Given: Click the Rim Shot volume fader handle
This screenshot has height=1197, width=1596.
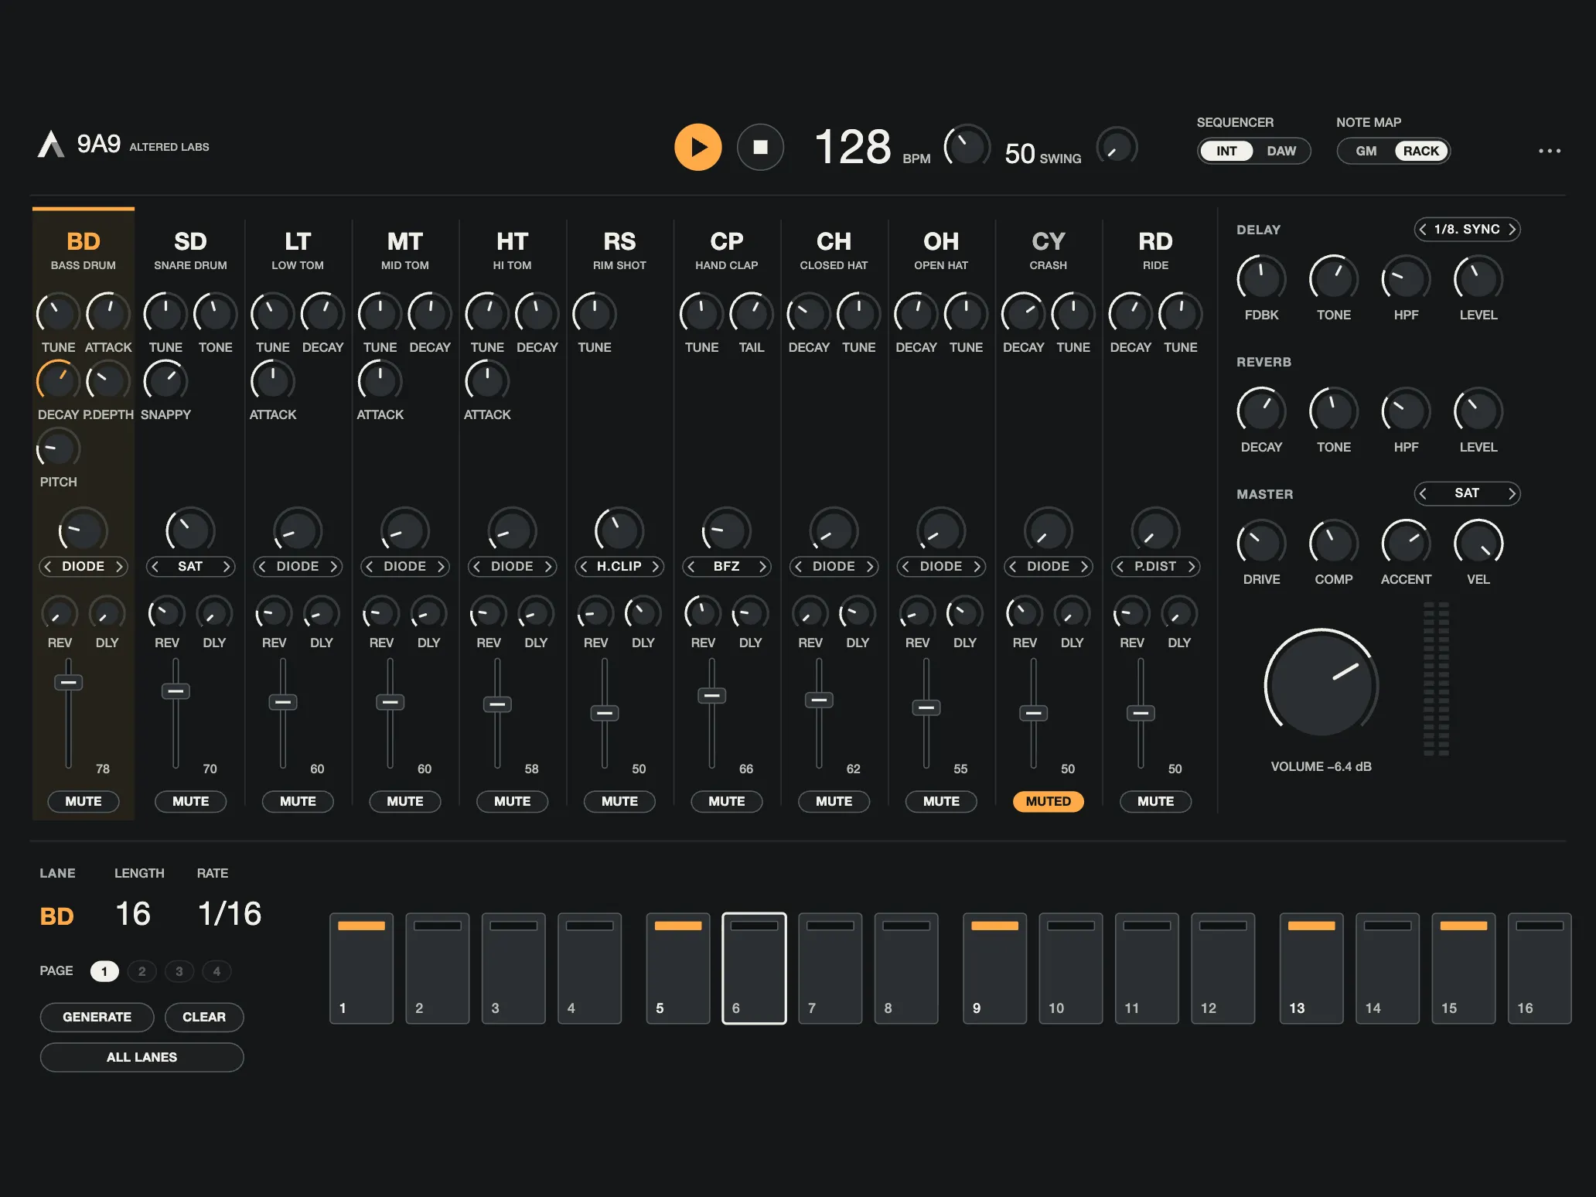Looking at the screenshot, I should click(604, 713).
